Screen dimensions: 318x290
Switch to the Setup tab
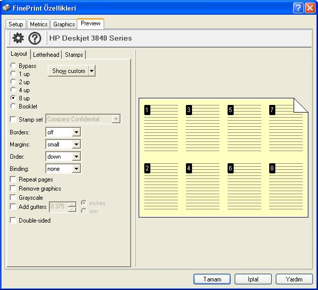pos(16,24)
